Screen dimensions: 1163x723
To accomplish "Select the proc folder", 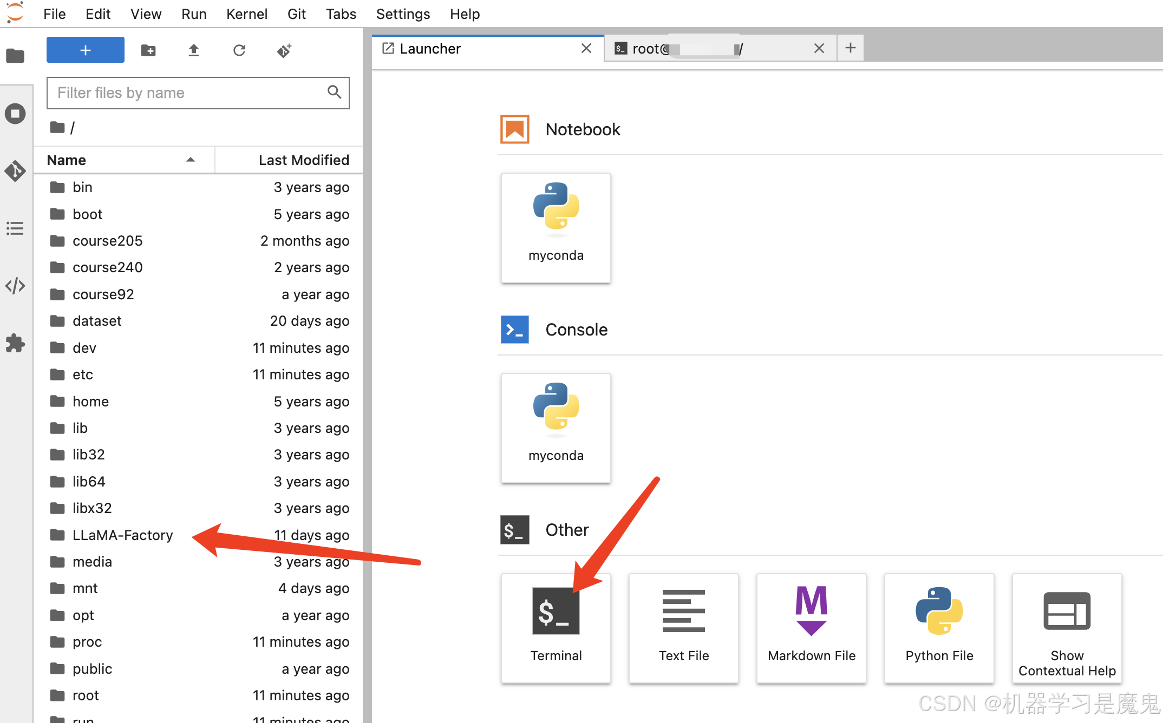I will coord(198,642).
